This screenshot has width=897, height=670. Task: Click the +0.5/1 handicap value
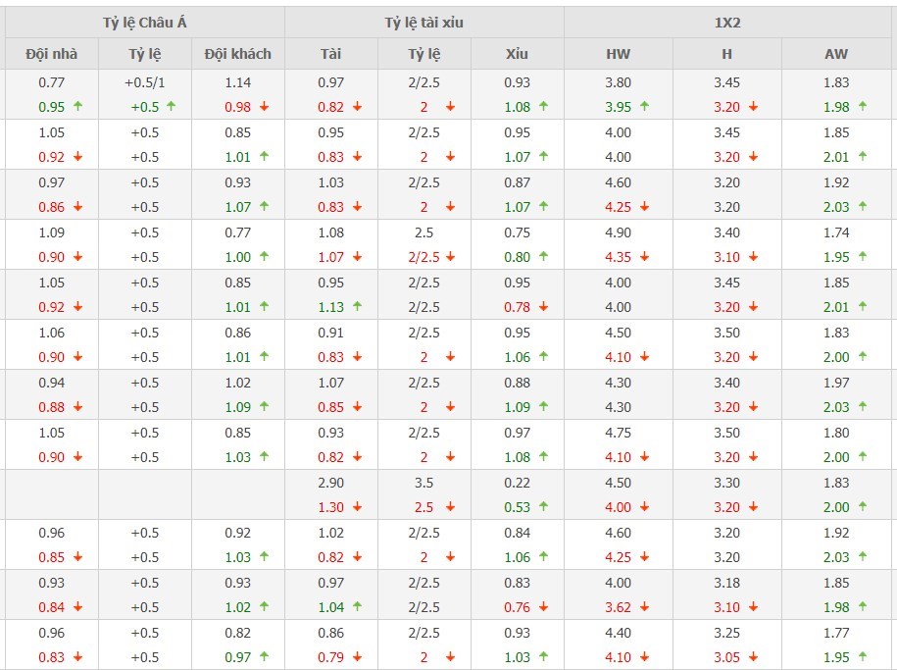pyautogui.click(x=144, y=82)
